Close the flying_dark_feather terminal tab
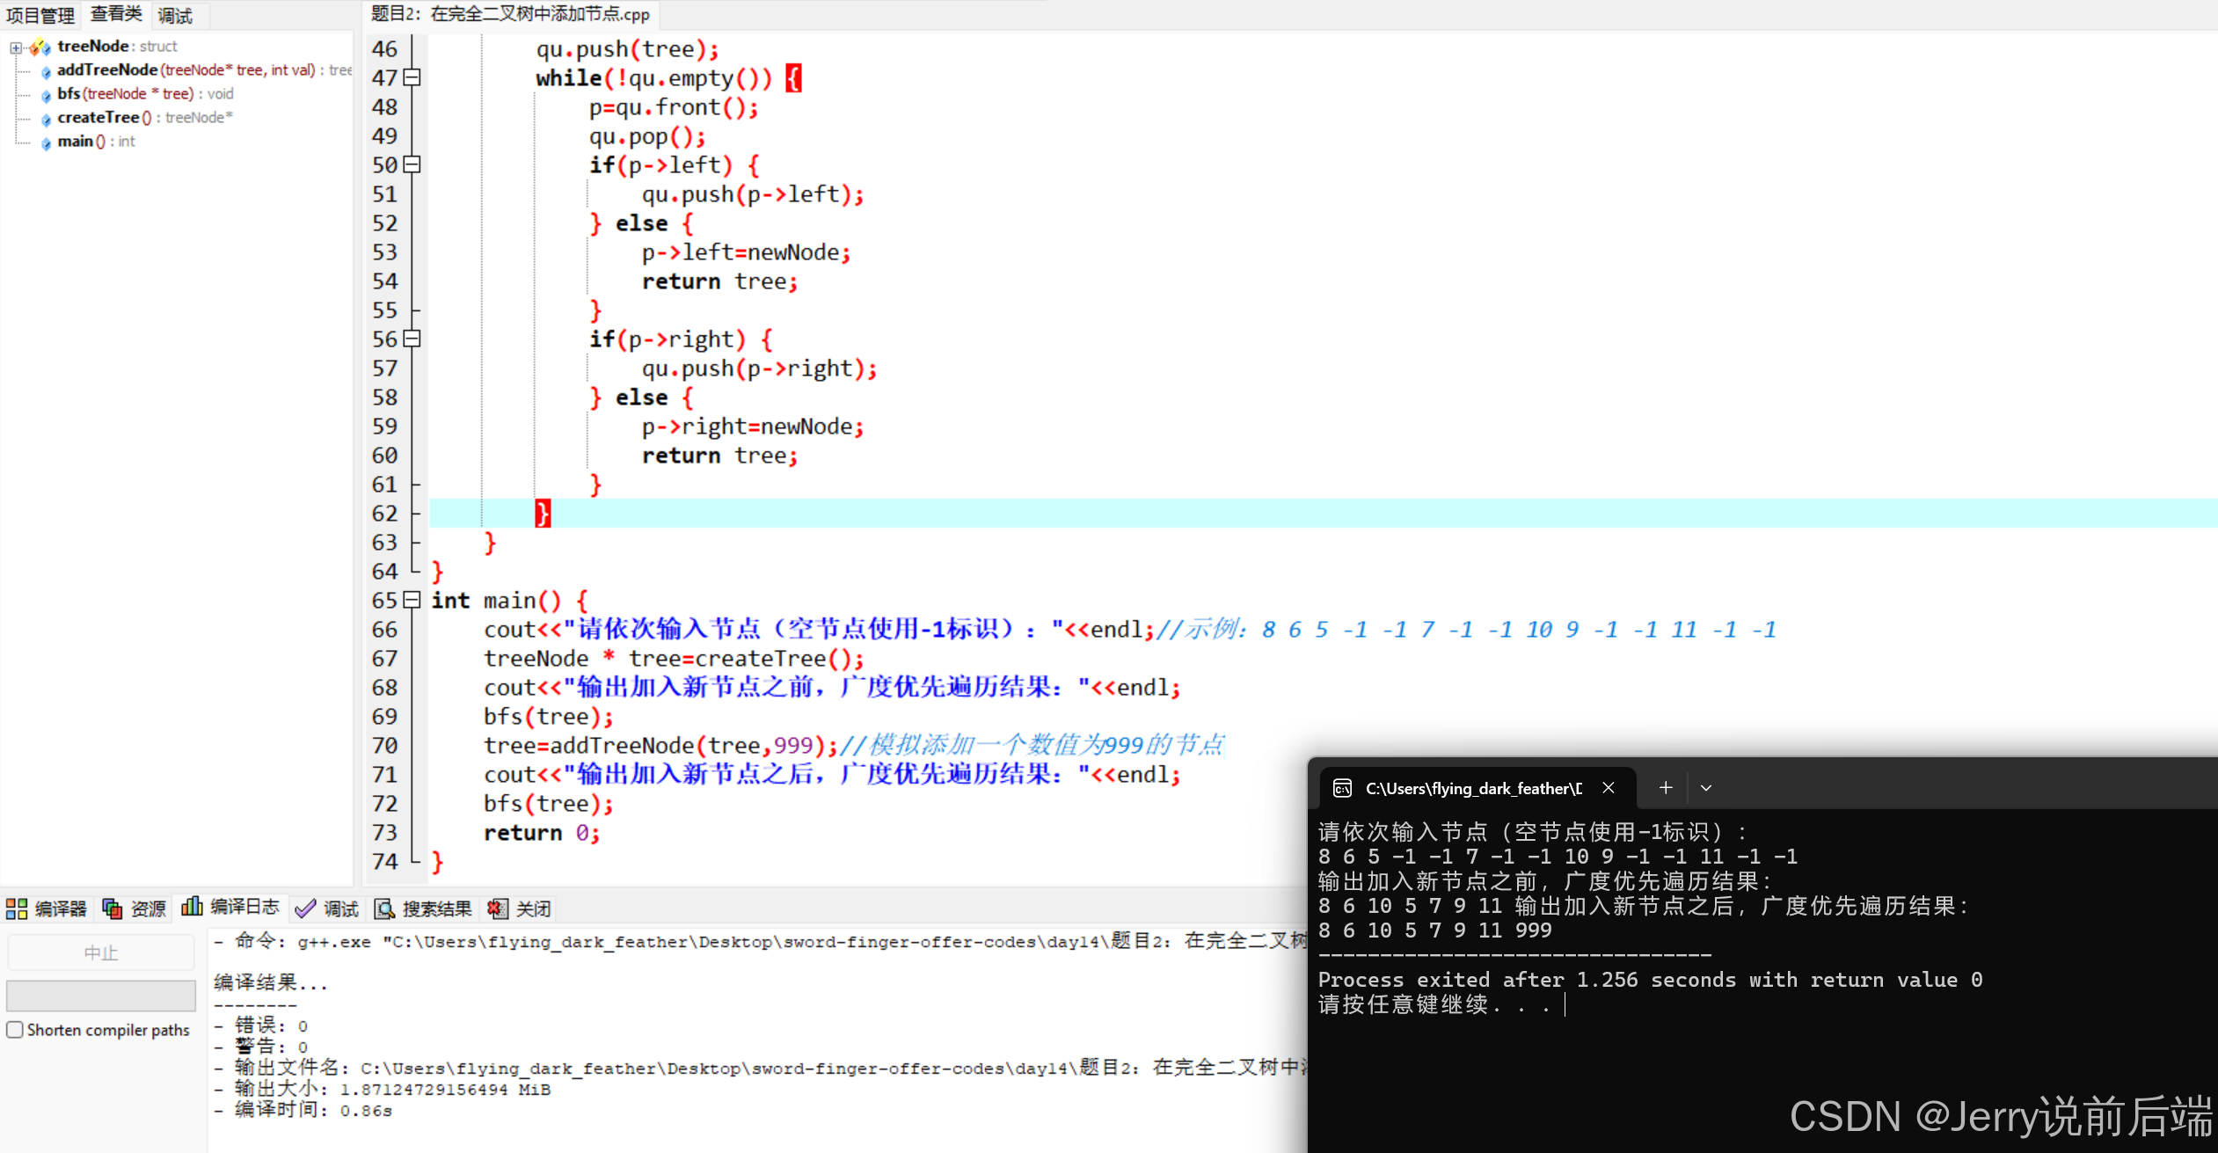Screen dimensions: 2218x1153 [1609, 788]
